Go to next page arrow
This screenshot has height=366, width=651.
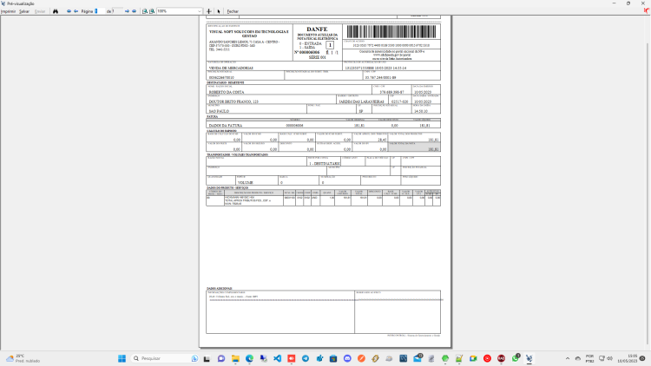tap(127, 11)
